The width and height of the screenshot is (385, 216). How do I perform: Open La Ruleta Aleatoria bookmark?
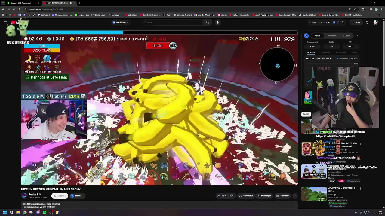click(183, 15)
